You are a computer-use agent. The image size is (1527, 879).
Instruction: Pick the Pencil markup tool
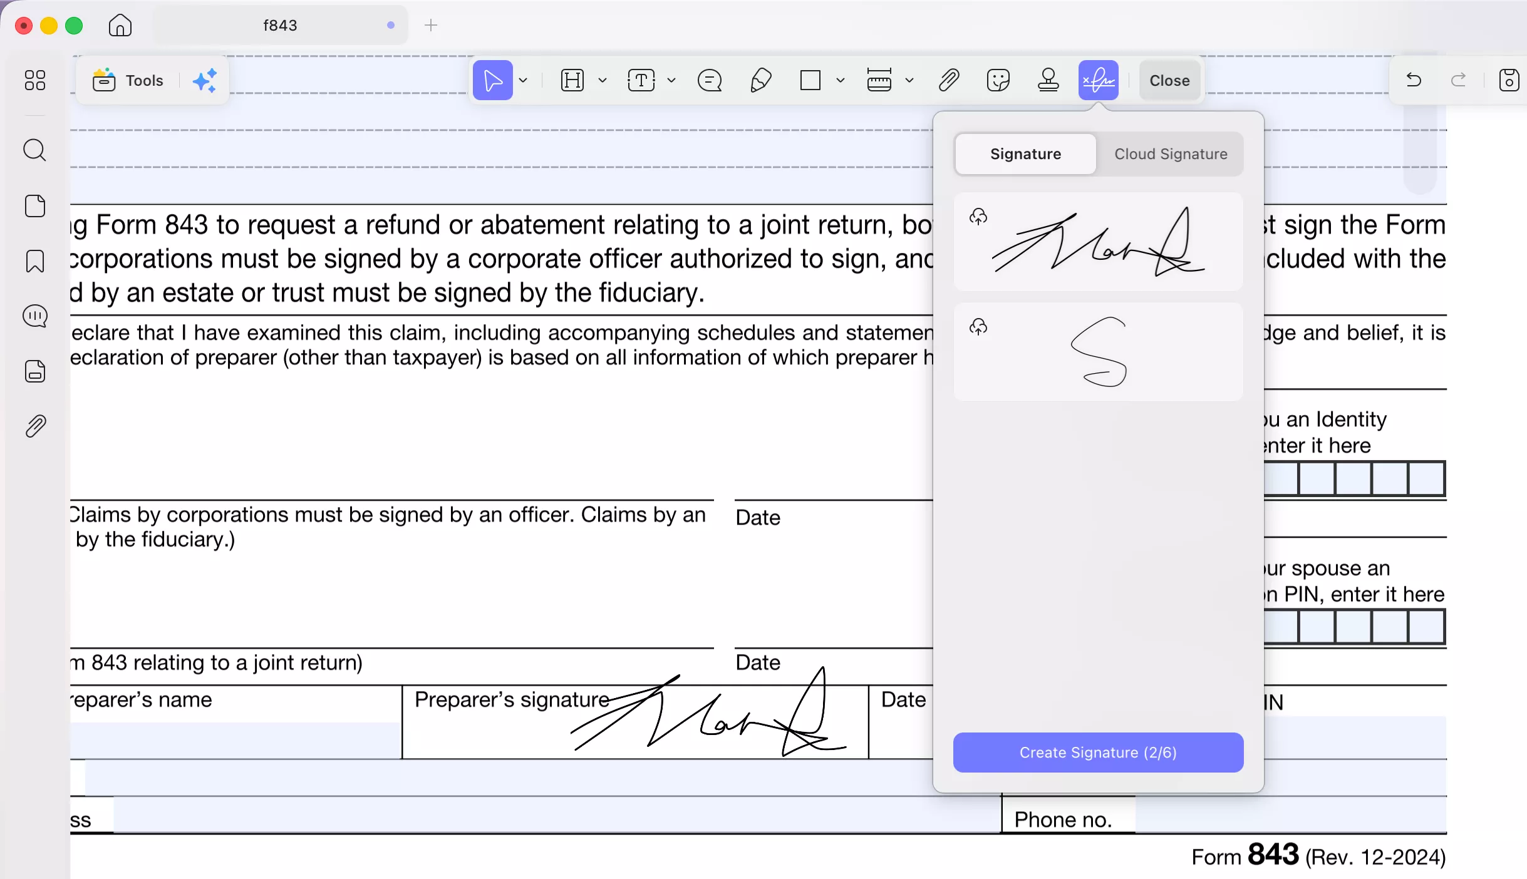point(759,80)
